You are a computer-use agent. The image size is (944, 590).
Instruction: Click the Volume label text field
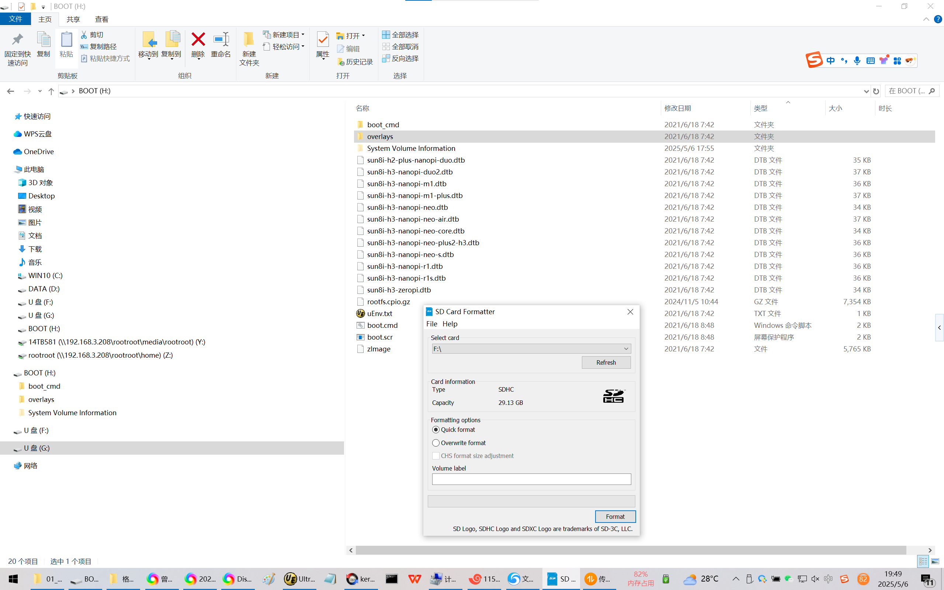pos(531,479)
